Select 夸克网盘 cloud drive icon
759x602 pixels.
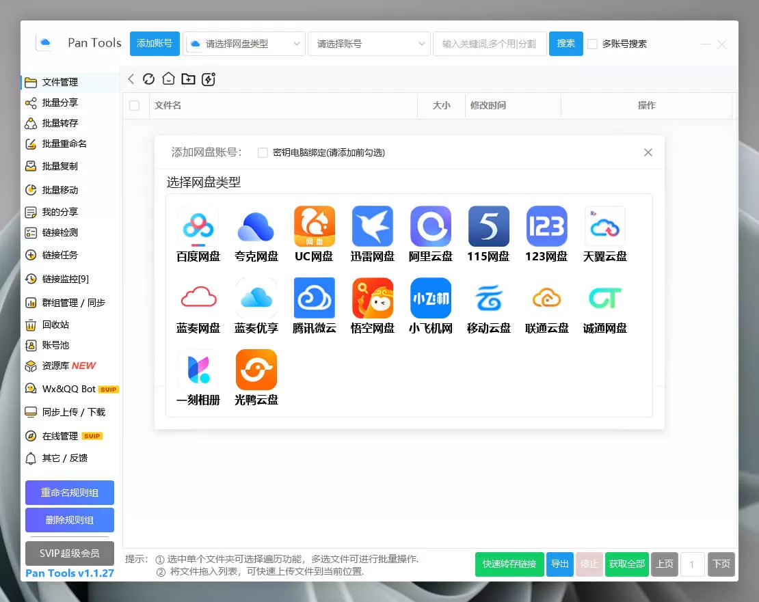tap(256, 226)
